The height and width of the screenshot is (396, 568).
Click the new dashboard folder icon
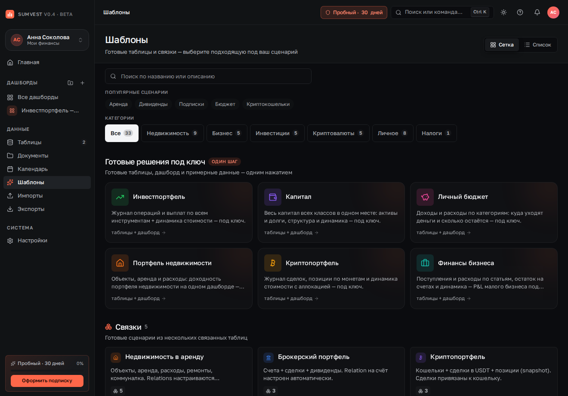(x=71, y=83)
